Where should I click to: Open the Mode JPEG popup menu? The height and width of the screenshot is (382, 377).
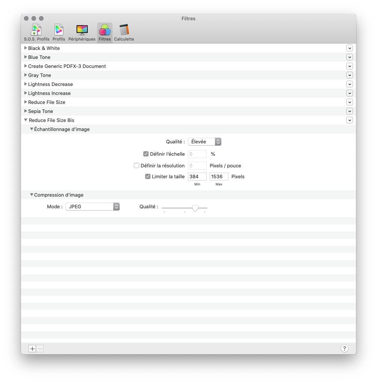click(93, 207)
